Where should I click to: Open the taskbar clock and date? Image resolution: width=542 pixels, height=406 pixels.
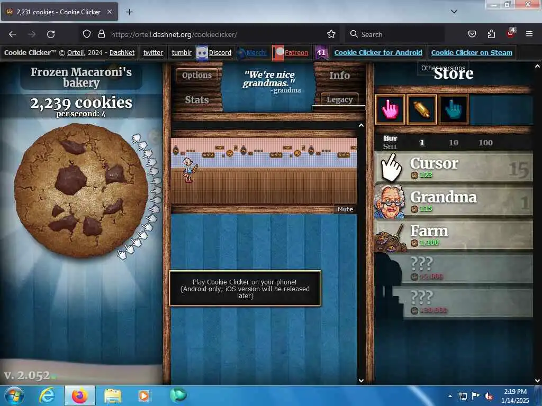(x=514, y=396)
